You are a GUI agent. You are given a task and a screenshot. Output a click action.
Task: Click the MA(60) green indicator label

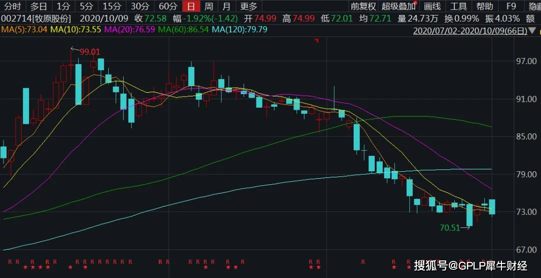tap(183, 30)
